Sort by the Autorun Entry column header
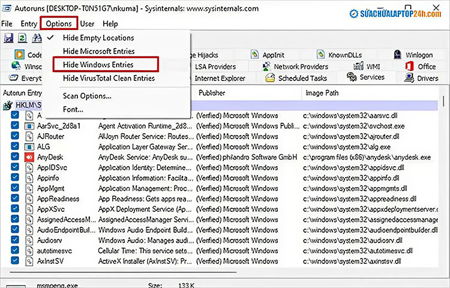 (22, 93)
